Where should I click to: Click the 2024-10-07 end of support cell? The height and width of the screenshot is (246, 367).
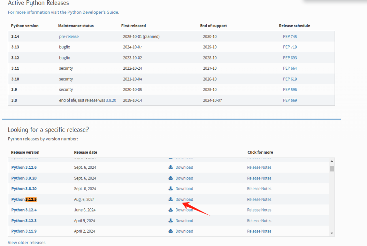(x=213, y=100)
